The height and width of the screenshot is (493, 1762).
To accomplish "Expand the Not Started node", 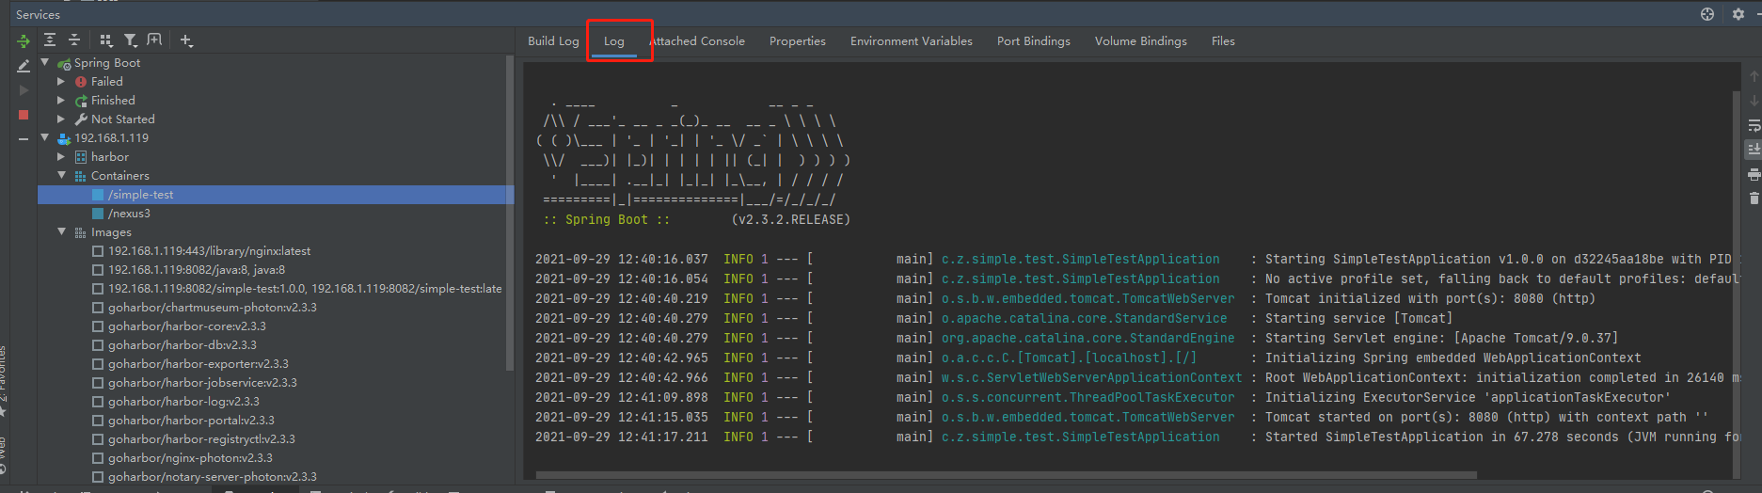I will click(61, 119).
